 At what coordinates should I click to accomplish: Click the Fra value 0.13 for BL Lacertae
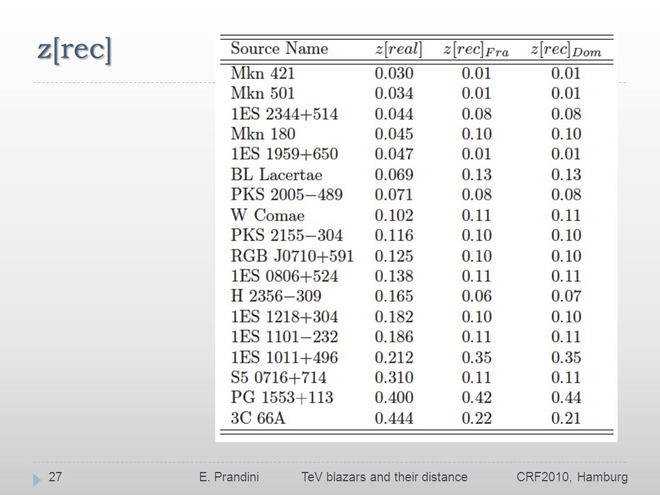[x=477, y=175]
